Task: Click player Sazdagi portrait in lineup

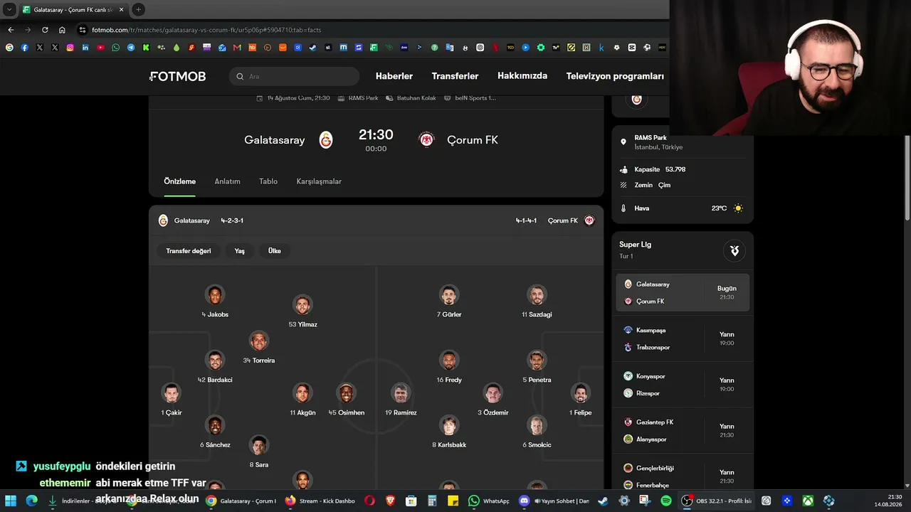Action: [x=537, y=295]
